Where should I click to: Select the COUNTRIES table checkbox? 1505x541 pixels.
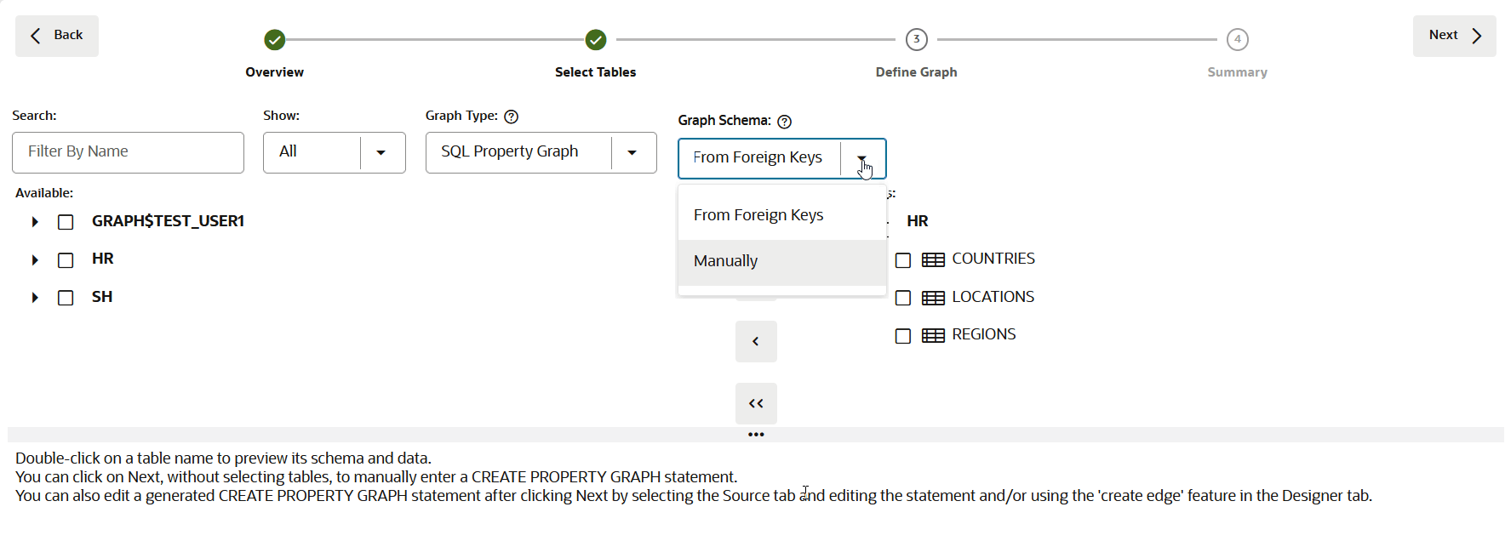click(x=903, y=260)
